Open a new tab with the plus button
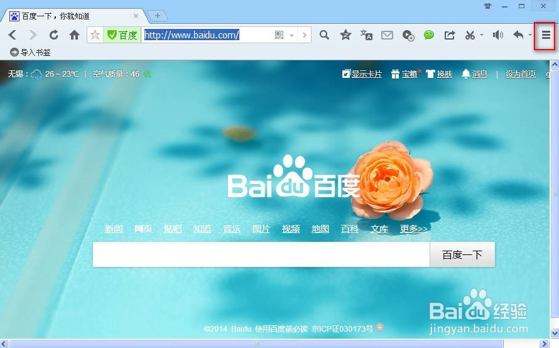Image resolution: width=559 pixels, height=348 pixels. coord(158,16)
